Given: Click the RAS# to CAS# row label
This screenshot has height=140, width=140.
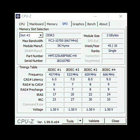Looking at the screenshot, I should [x=33, y=85].
